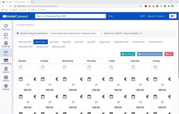Open the Quentin / Jonatan user menu
Screen dimensions: 179x114
[156, 16]
